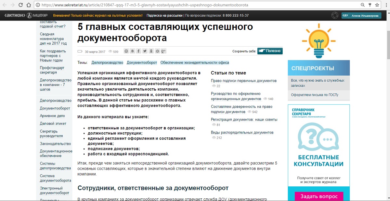Open Оформляем письма по ГОСТу
Viewport: 390px width, 201px height.
315,95
